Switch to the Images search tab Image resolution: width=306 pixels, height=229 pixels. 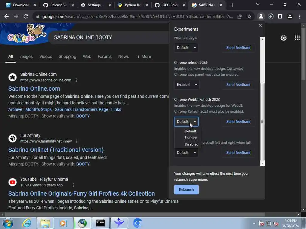coord(26,56)
